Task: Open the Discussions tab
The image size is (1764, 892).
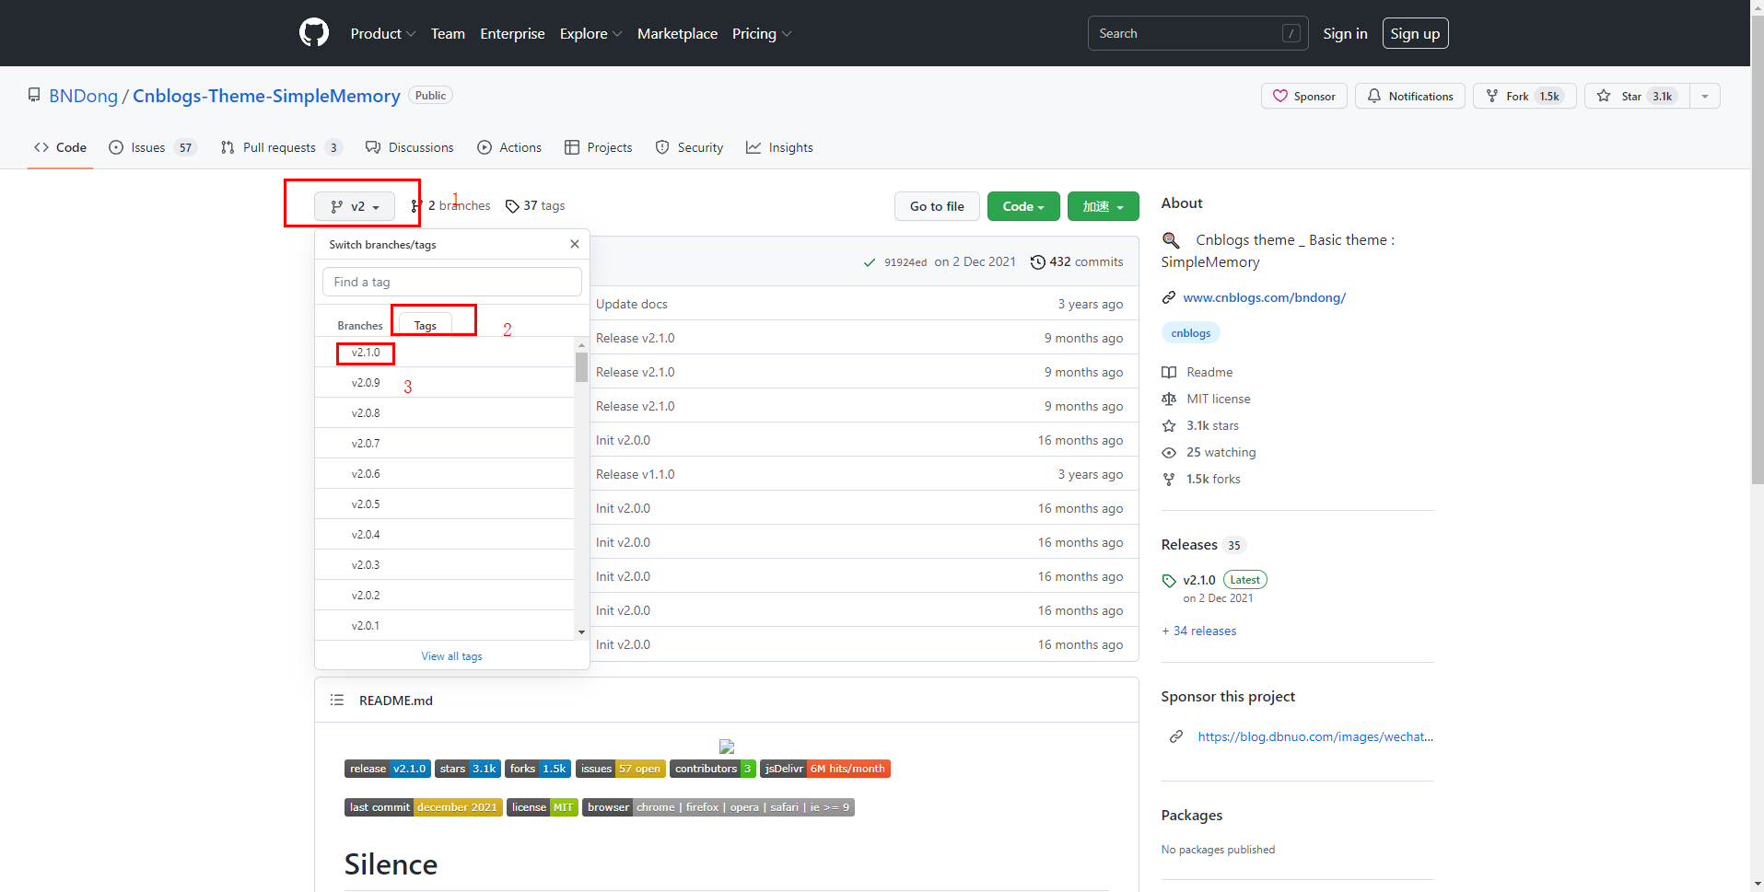Action: pyautogui.click(x=410, y=147)
